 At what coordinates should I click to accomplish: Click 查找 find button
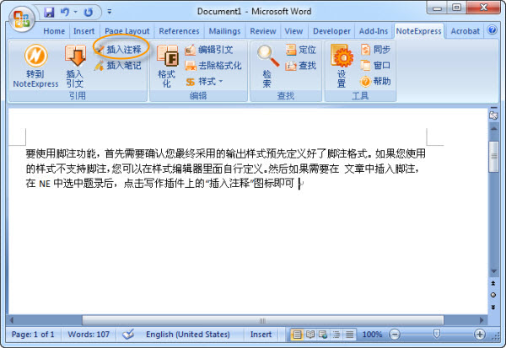301,66
